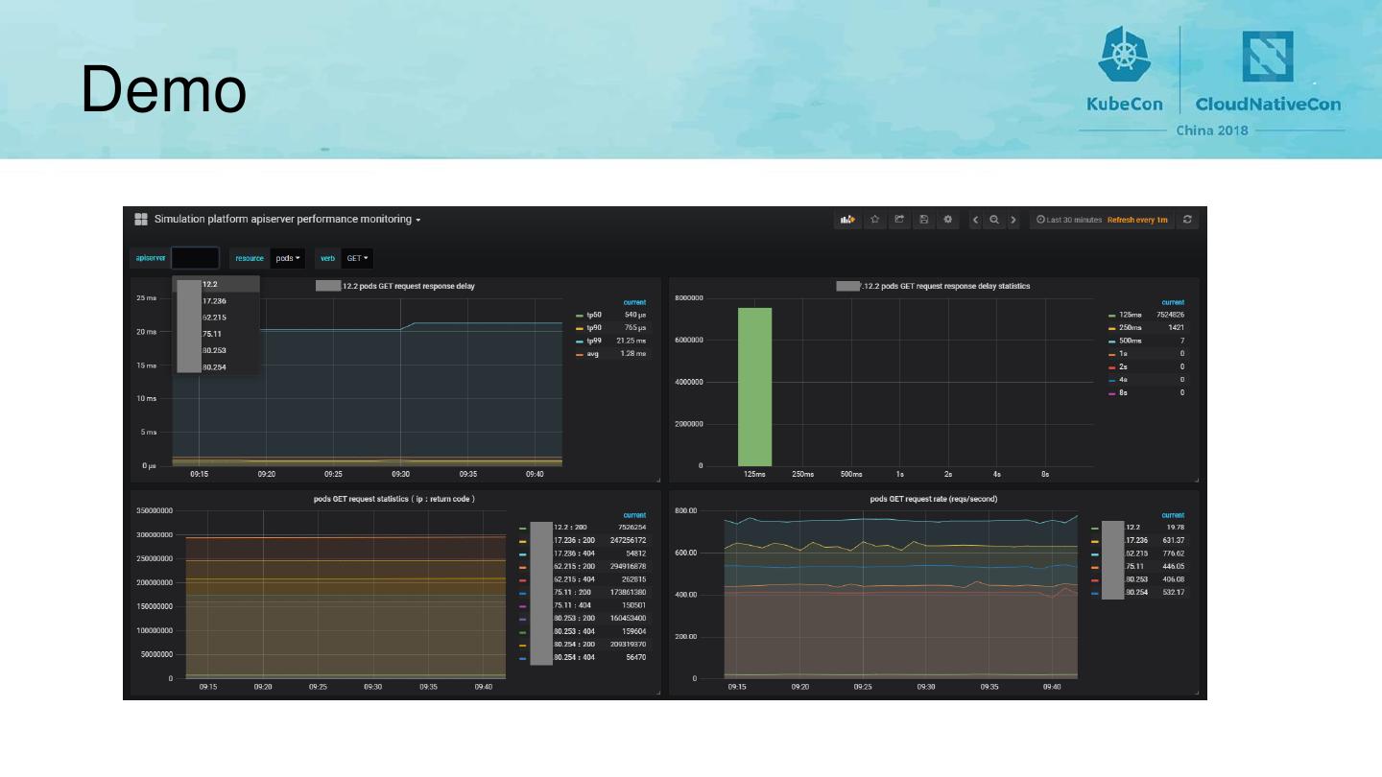Toggle the 125ms series in legend

click(1130, 315)
